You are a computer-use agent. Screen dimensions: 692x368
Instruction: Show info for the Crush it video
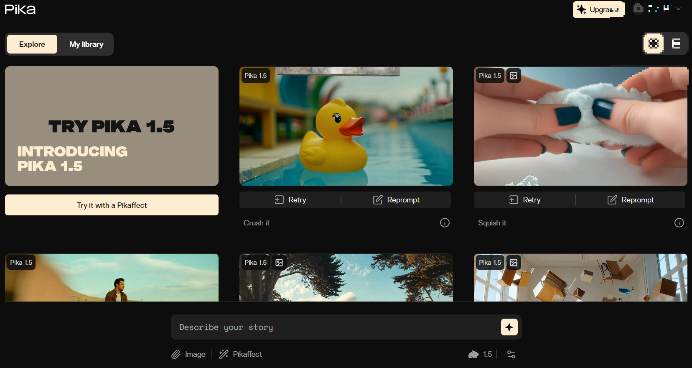(445, 223)
